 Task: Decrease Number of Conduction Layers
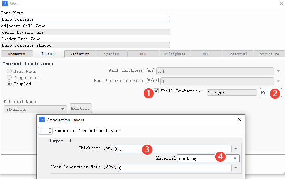50,133
